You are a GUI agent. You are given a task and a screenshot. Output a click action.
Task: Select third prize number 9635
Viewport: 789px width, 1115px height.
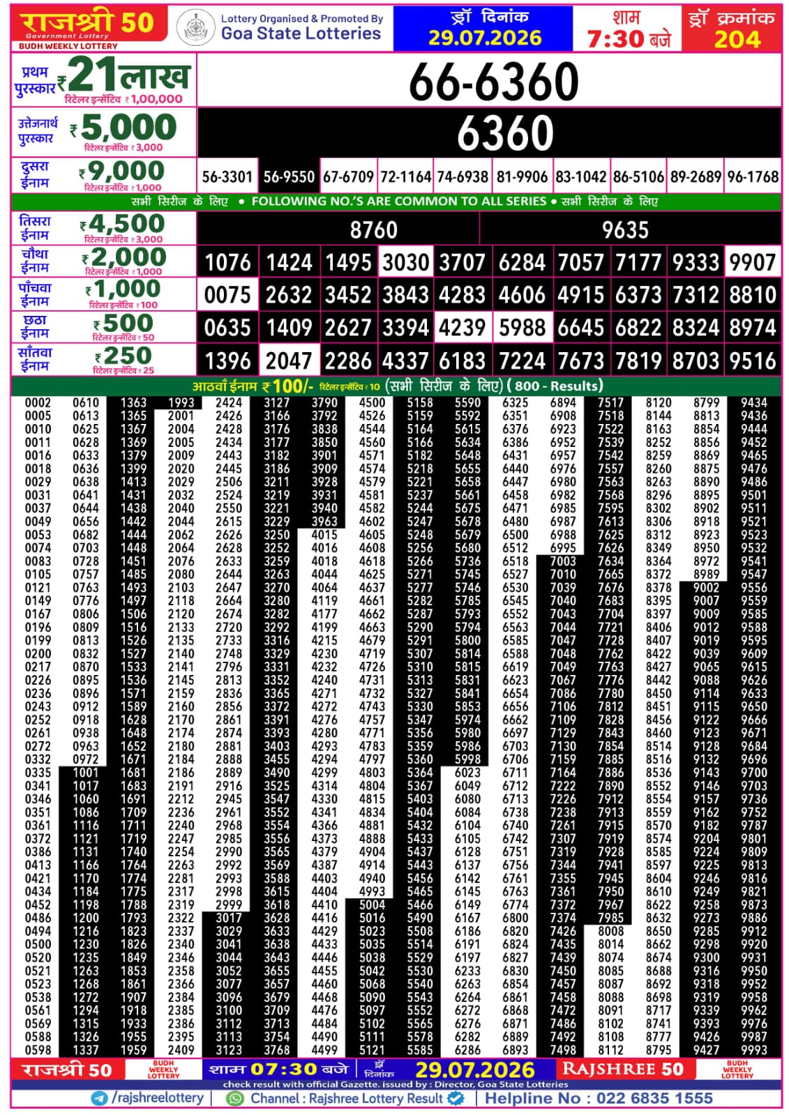625,230
